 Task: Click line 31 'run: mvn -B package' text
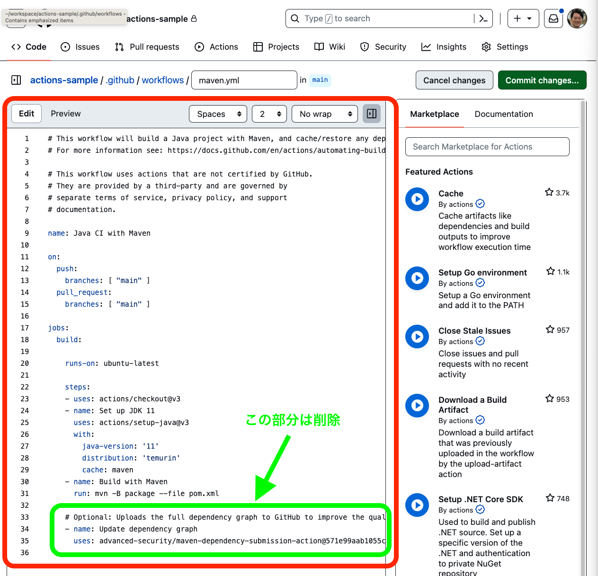tap(146, 494)
